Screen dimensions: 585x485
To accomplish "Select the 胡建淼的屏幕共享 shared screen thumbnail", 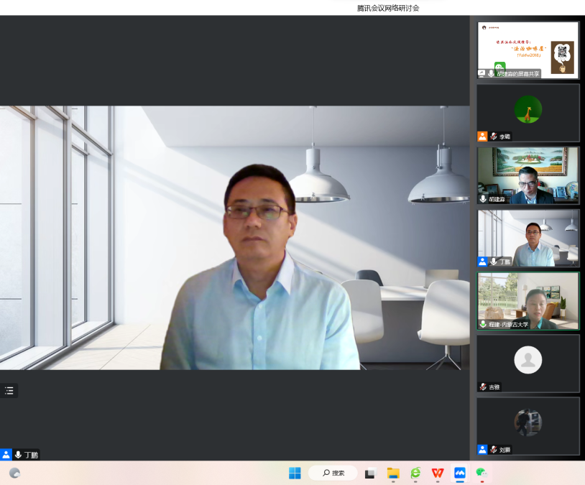I will [528, 49].
